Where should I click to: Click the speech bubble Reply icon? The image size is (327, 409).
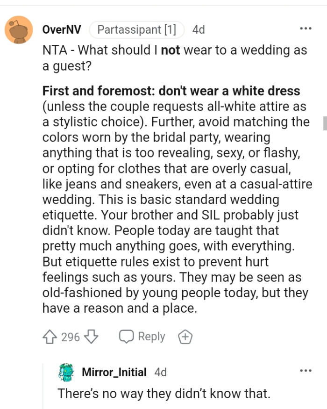point(127,336)
